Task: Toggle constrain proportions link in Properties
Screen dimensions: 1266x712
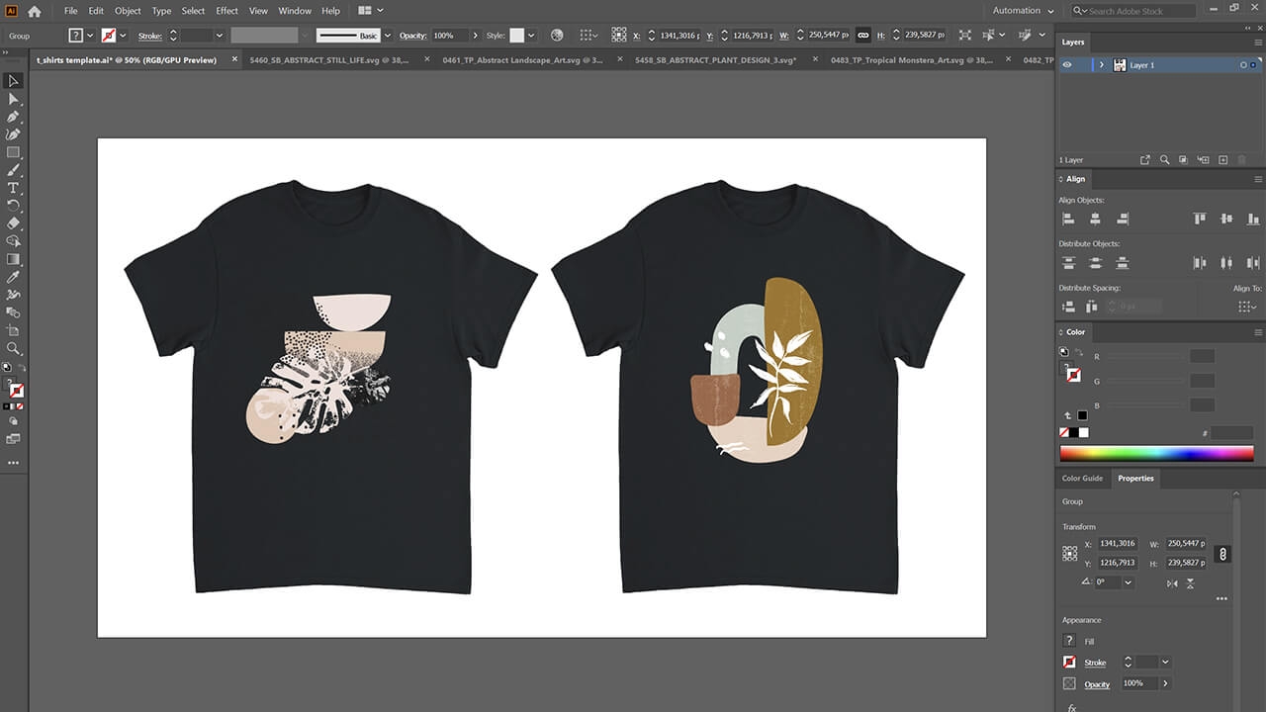Action: 1222,554
